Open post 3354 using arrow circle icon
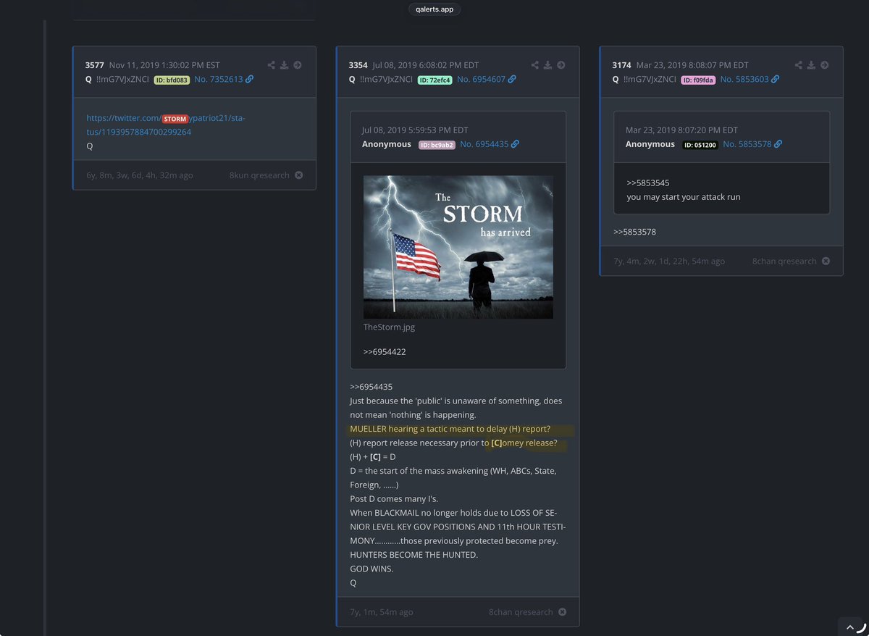This screenshot has width=869, height=636. (x=561, y=65)
